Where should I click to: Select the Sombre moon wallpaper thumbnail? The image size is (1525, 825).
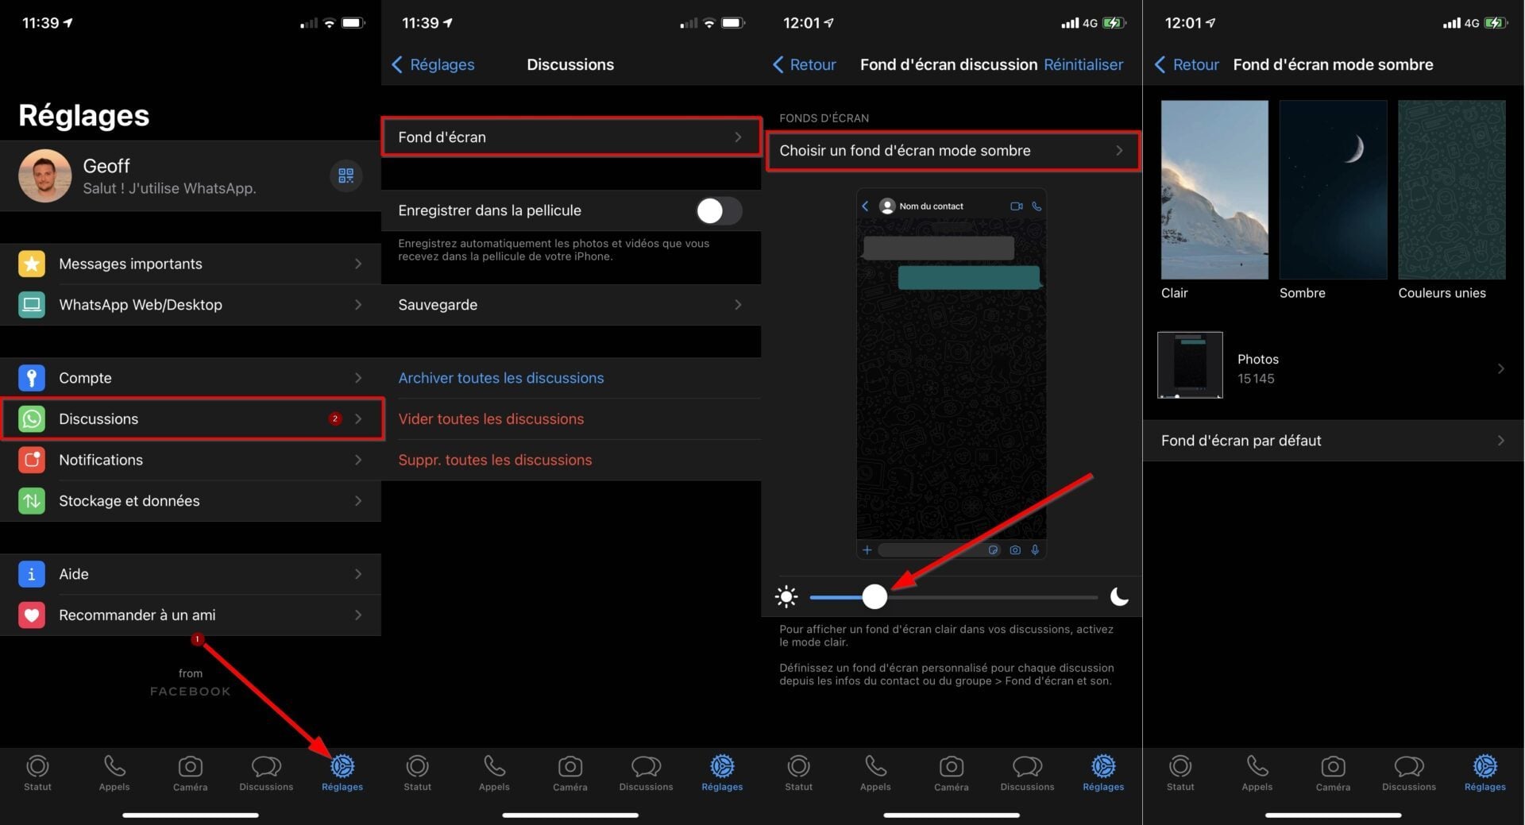click(1333, 190)
